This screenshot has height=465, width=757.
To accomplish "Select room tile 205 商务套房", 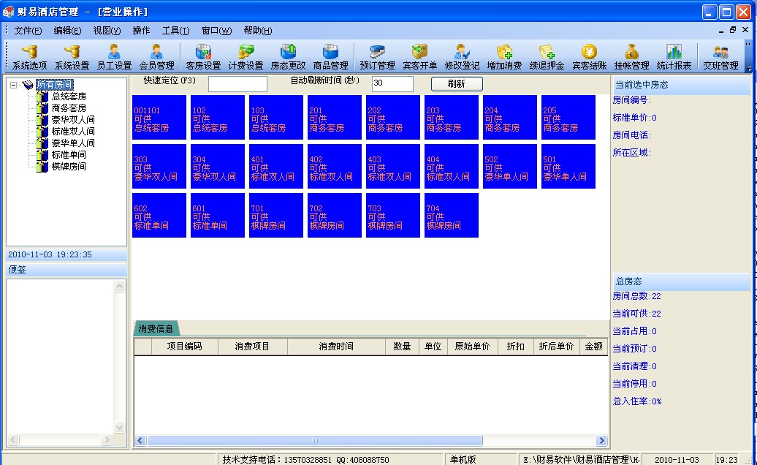I will [x=568, y=117].
